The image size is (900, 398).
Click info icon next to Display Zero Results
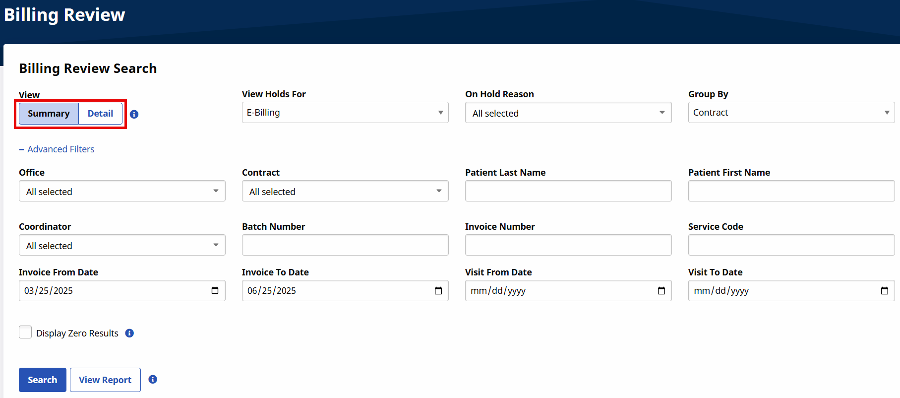[x=129, y=333]
